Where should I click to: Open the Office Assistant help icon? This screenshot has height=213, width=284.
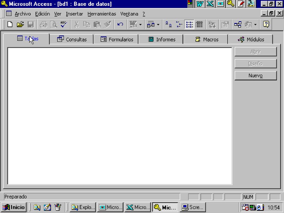(266, 24)
